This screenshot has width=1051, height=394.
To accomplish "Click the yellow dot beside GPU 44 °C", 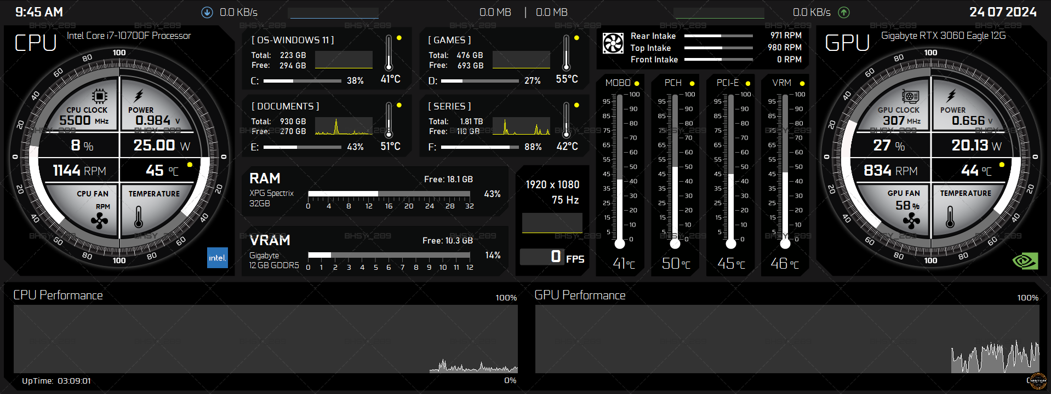I will coord(1002,164).
